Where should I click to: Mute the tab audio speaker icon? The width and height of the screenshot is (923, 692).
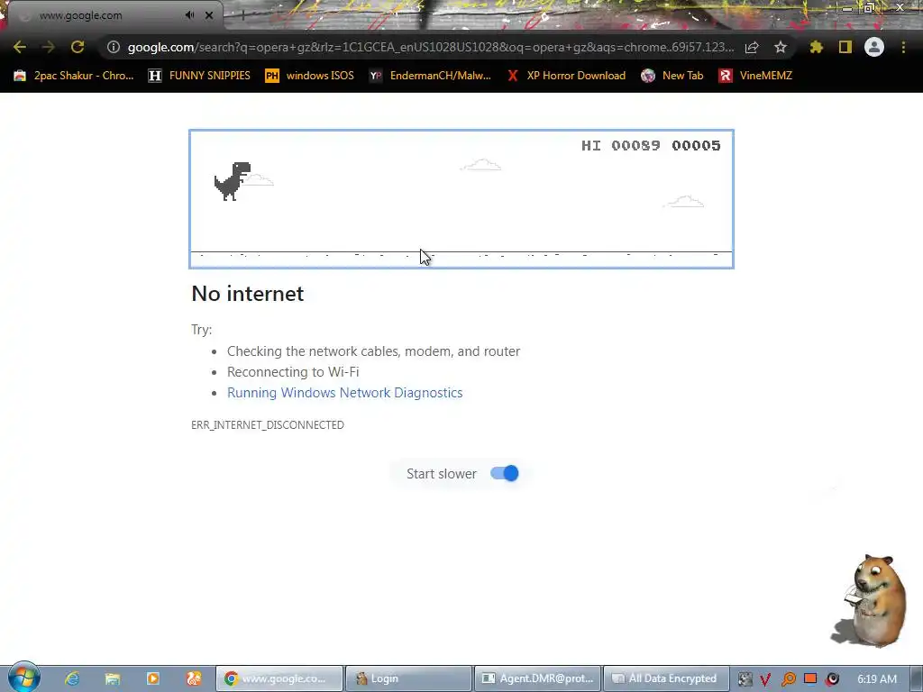click(189, 15)
